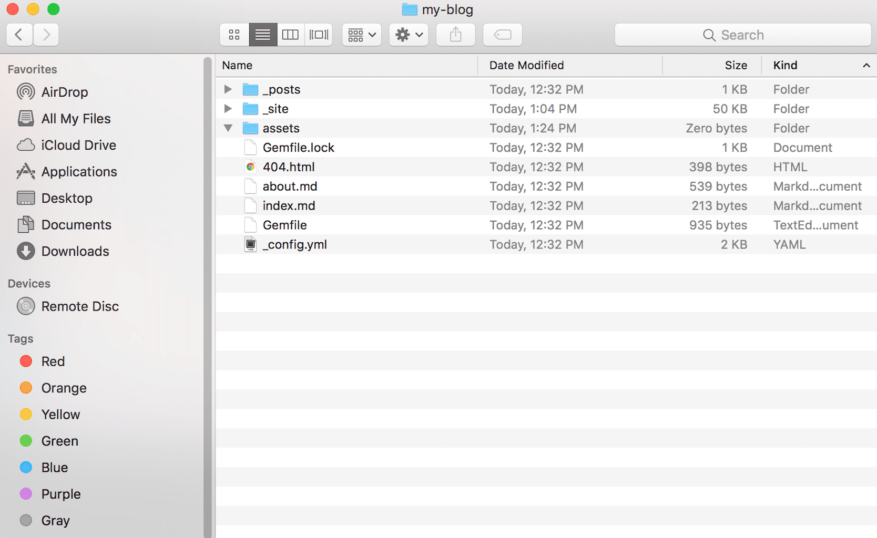Click the 50 KB size of _site

tap(730, 109)
